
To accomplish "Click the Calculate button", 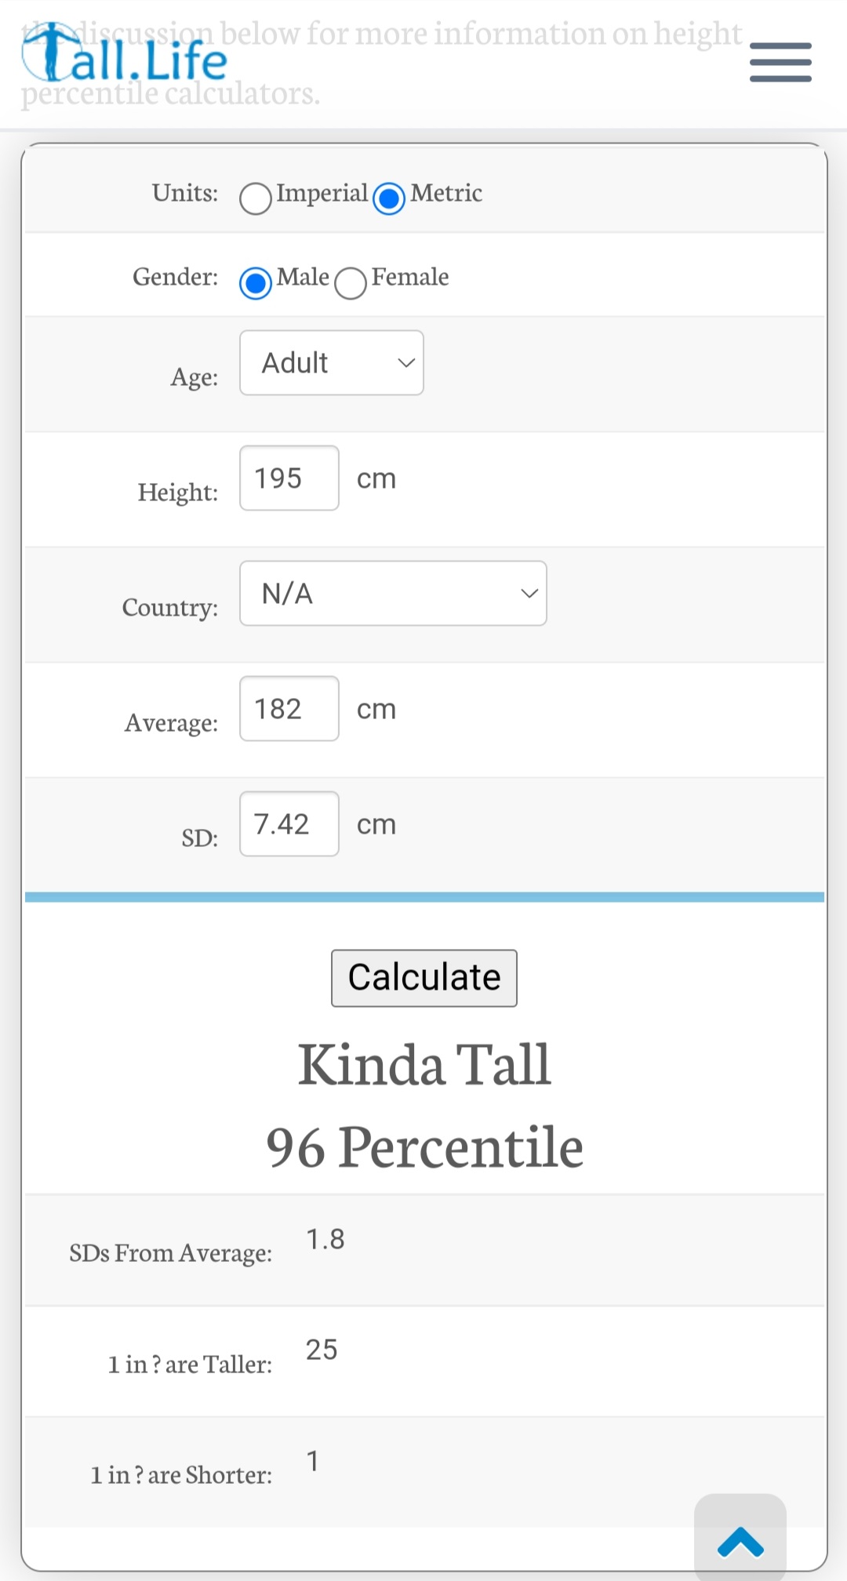I will 424,978.
